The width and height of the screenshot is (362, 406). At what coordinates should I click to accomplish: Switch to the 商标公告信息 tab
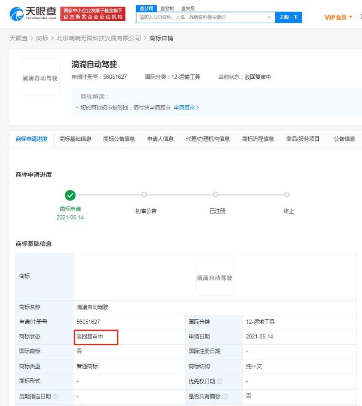[119, 139]
